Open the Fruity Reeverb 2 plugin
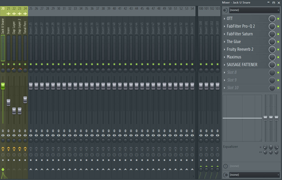 point(240,49)
